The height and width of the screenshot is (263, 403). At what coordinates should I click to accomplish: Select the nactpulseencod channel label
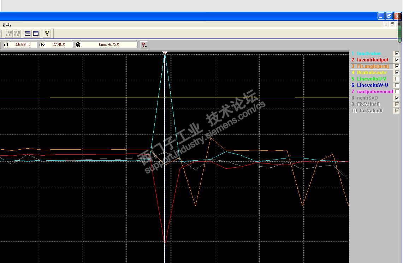click(x=375, y=91)
